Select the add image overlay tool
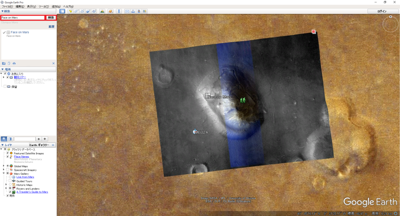Image resolution: width=400 pixels, height=216 pixels. pyautogui.click(x=88, y=11)
